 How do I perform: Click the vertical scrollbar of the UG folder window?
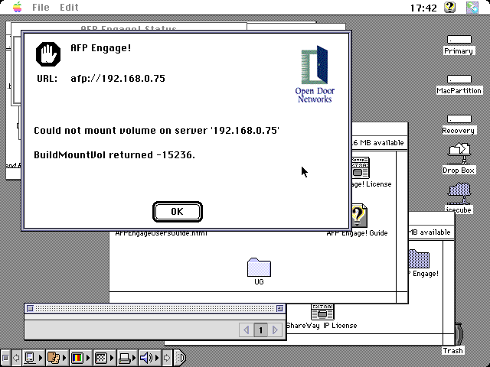point(402,221)
